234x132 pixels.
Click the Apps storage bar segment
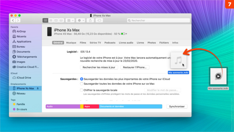pos(91,106)
